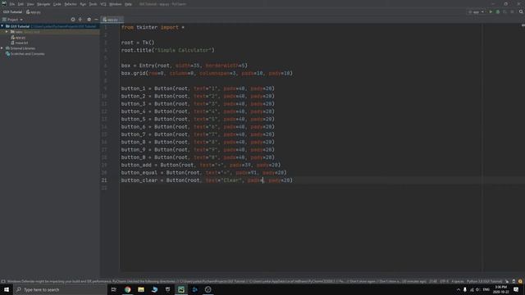The image size is (525, 295).
Task: Click the orange notification icon in status bar
Action: (x=520, y=282)
